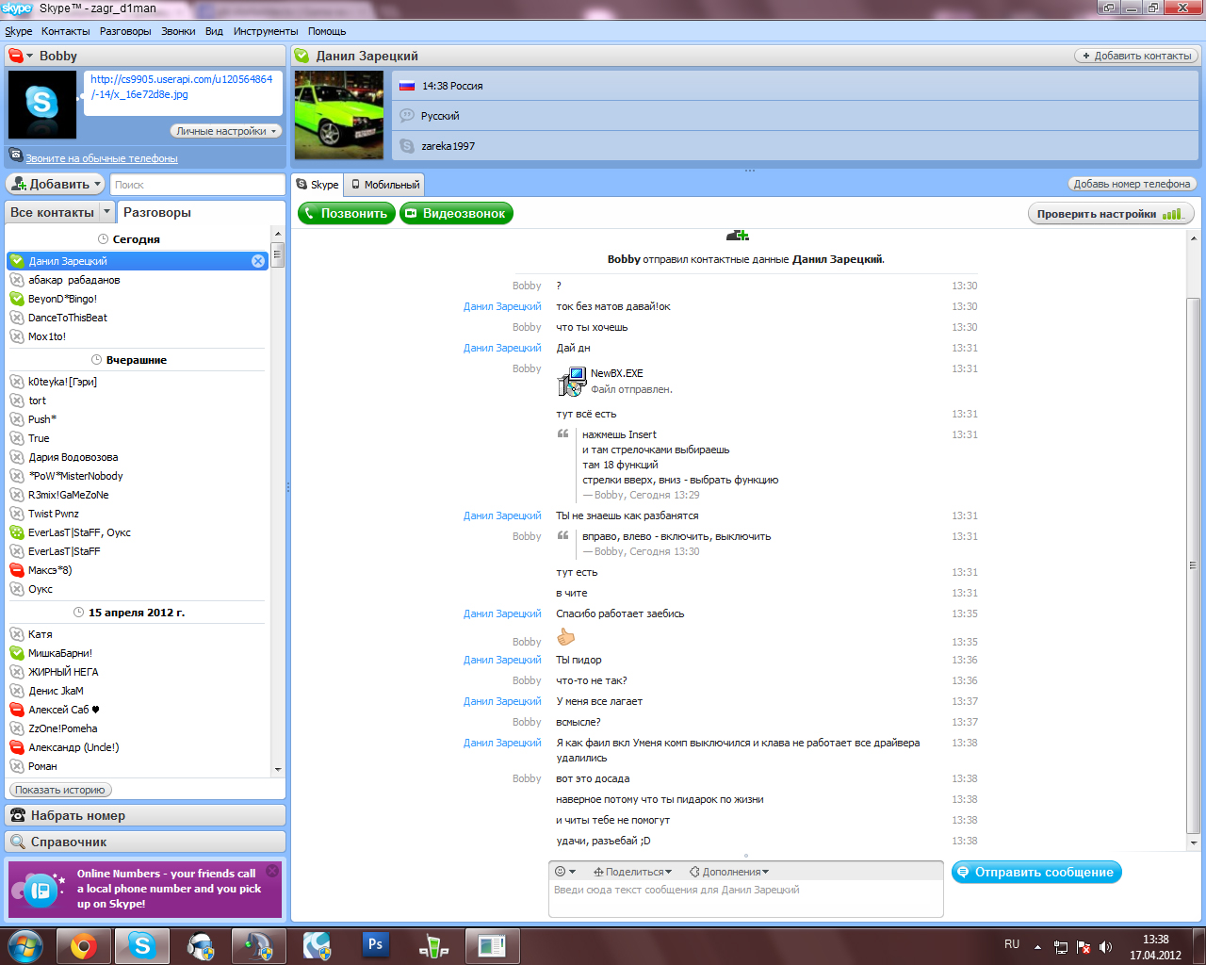Click the Звоните на обычные телефоны link
This screenshot has height=965, width=1206.
click(101, 158)
